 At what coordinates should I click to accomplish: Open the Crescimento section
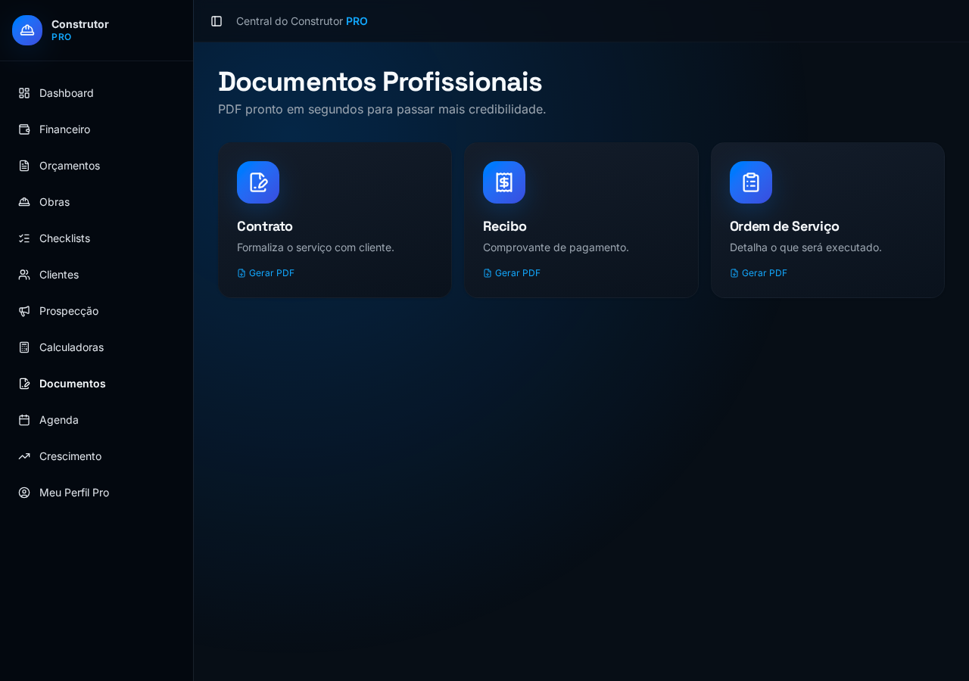coord(96,456)
